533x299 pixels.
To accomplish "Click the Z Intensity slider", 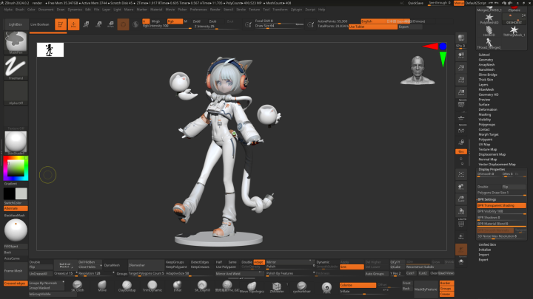I will (x=204, y=26).
